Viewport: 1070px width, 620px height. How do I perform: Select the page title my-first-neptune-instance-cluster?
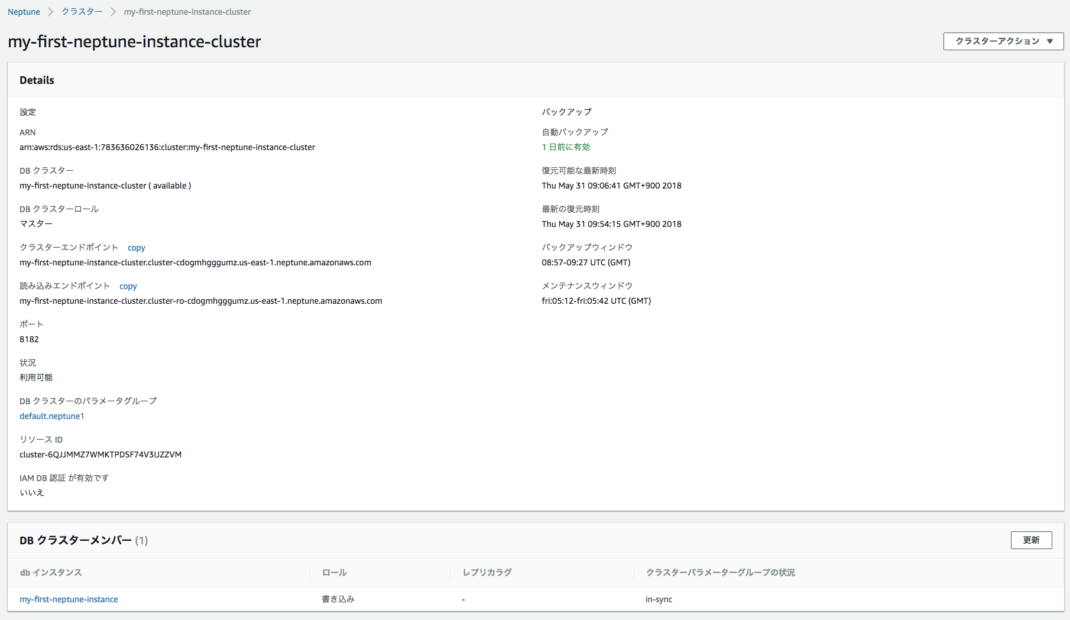(134, 41)
